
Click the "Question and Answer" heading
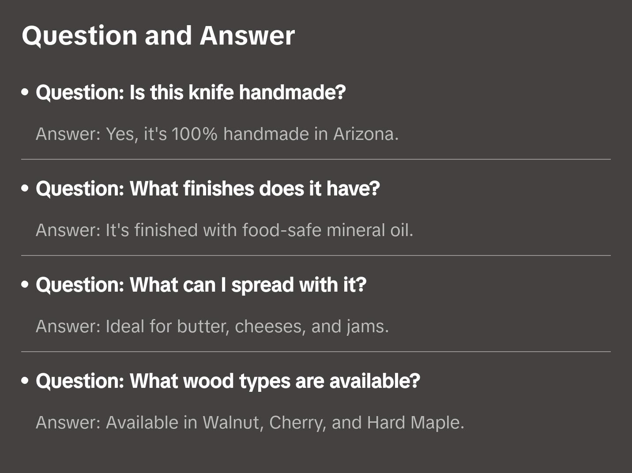tap(158, 36)
